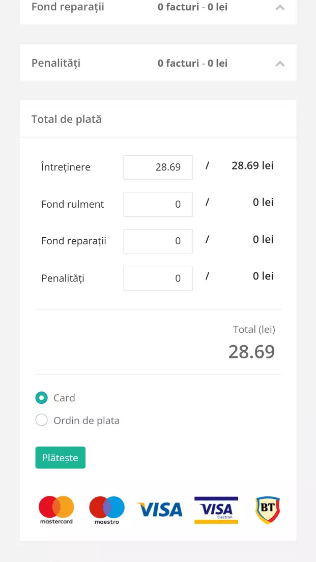Click the Maestro logo icon

pyautogui.click(x=107, y=510)
